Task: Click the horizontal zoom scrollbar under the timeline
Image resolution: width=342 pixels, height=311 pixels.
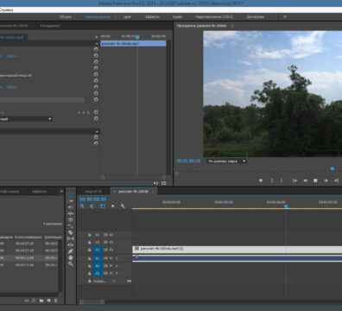Action: pos(92,301)
